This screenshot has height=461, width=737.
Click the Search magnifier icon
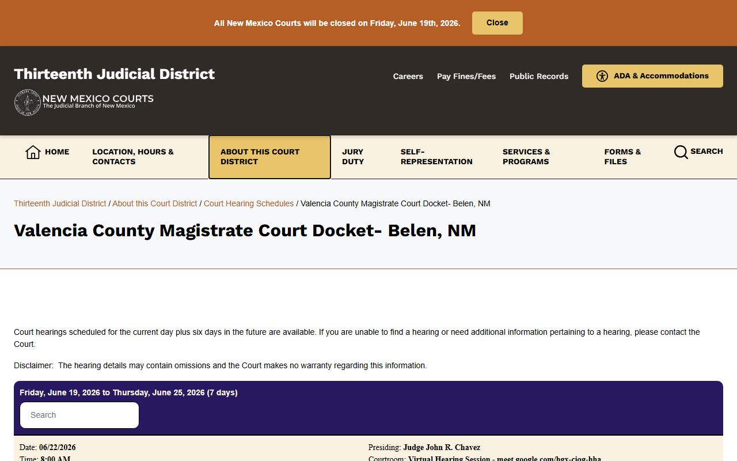coord(681,152)
